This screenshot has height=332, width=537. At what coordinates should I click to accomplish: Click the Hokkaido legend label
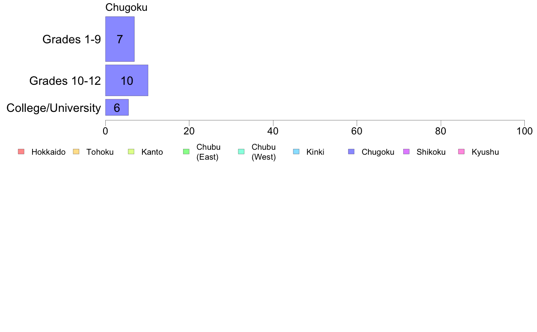48,152
